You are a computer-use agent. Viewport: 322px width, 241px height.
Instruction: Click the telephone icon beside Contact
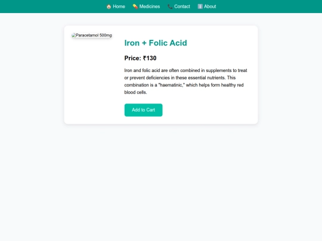click(170, 7)
